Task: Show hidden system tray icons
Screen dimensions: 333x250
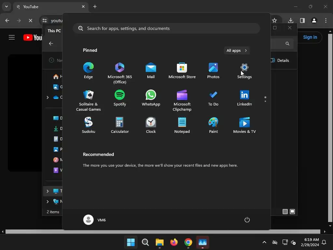Action: point(264,242)
